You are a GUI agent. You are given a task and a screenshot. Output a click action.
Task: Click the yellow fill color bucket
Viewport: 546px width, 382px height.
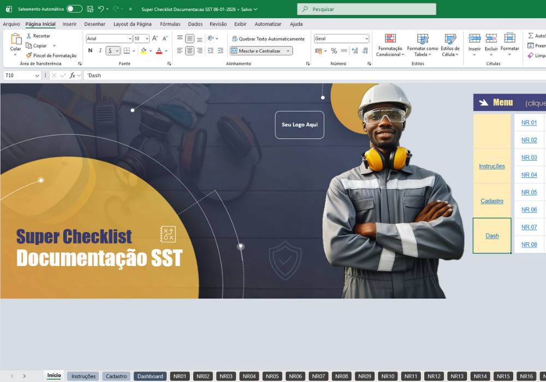pos(144,51)
